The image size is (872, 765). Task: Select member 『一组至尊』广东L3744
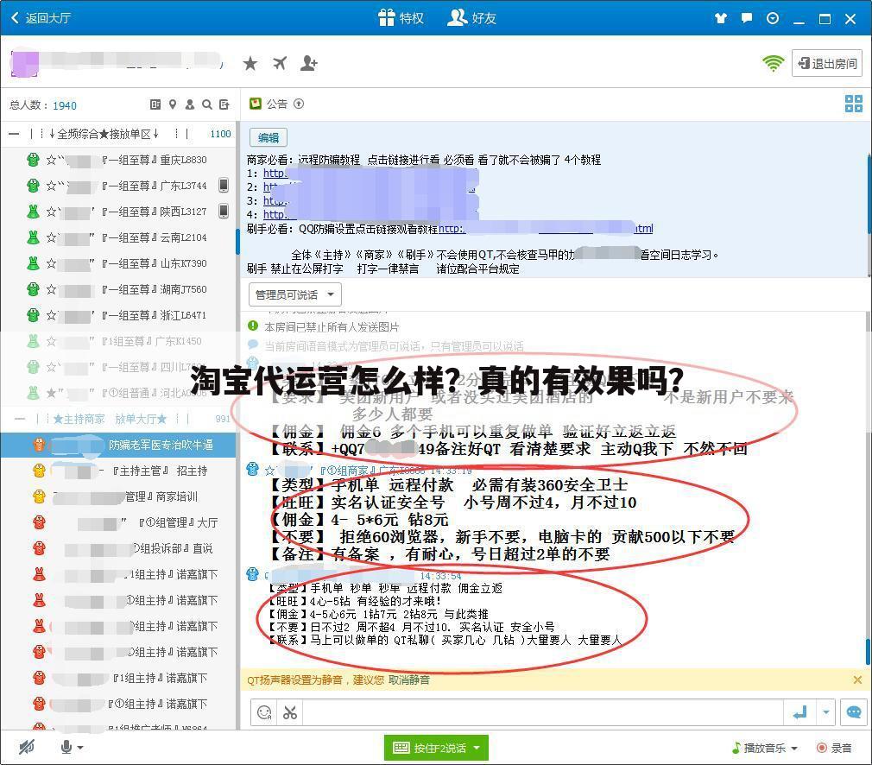tap(119, 186)
